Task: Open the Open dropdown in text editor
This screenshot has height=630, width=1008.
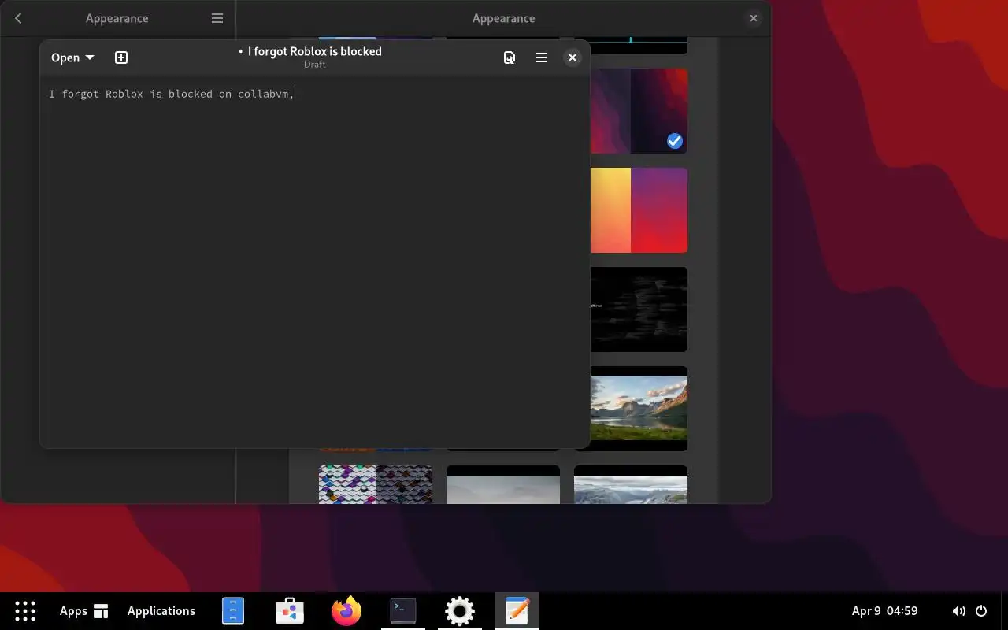Action: (72, 57)
